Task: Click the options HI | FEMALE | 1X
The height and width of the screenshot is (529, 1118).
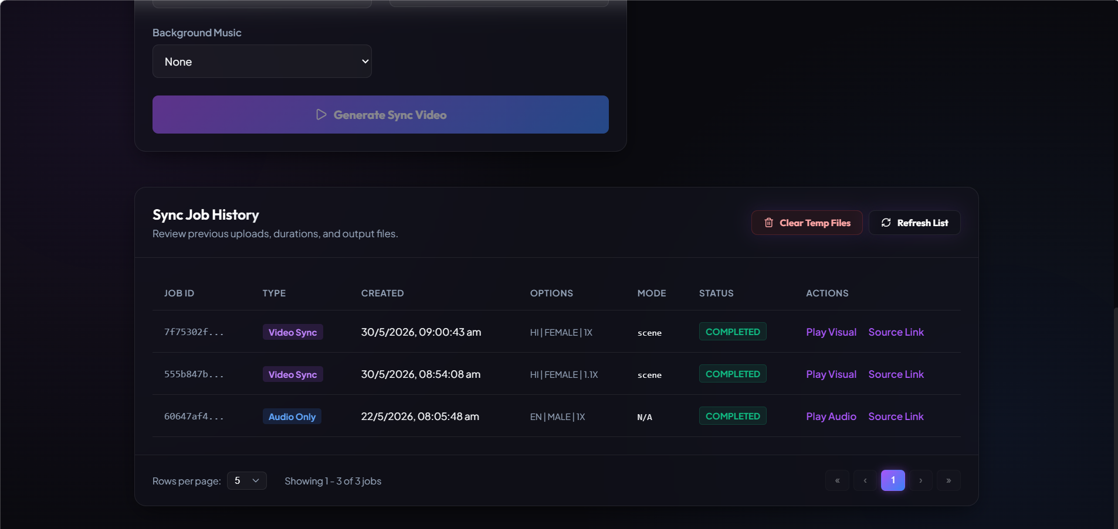Action: pos(561,332)
